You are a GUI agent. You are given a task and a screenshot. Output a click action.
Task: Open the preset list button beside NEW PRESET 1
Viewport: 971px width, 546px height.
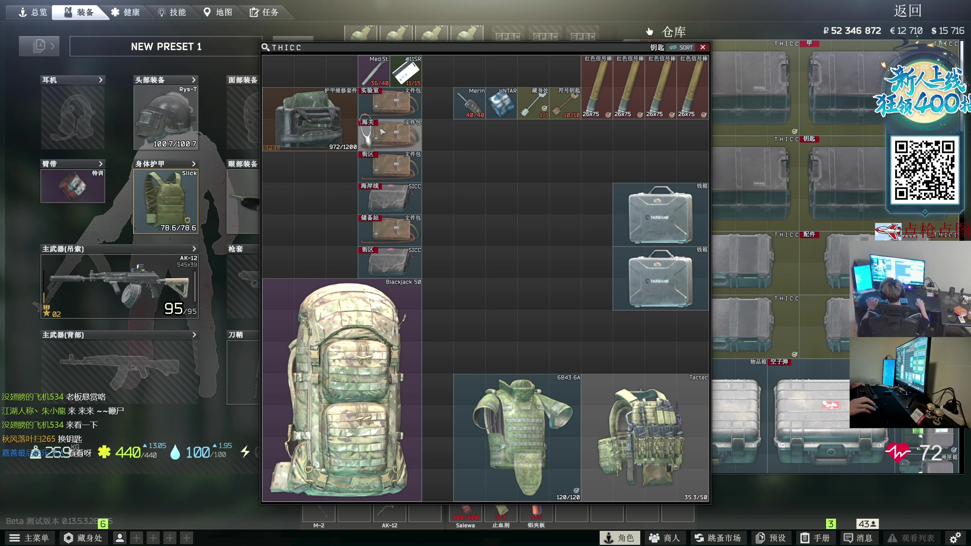pos(39,46)
